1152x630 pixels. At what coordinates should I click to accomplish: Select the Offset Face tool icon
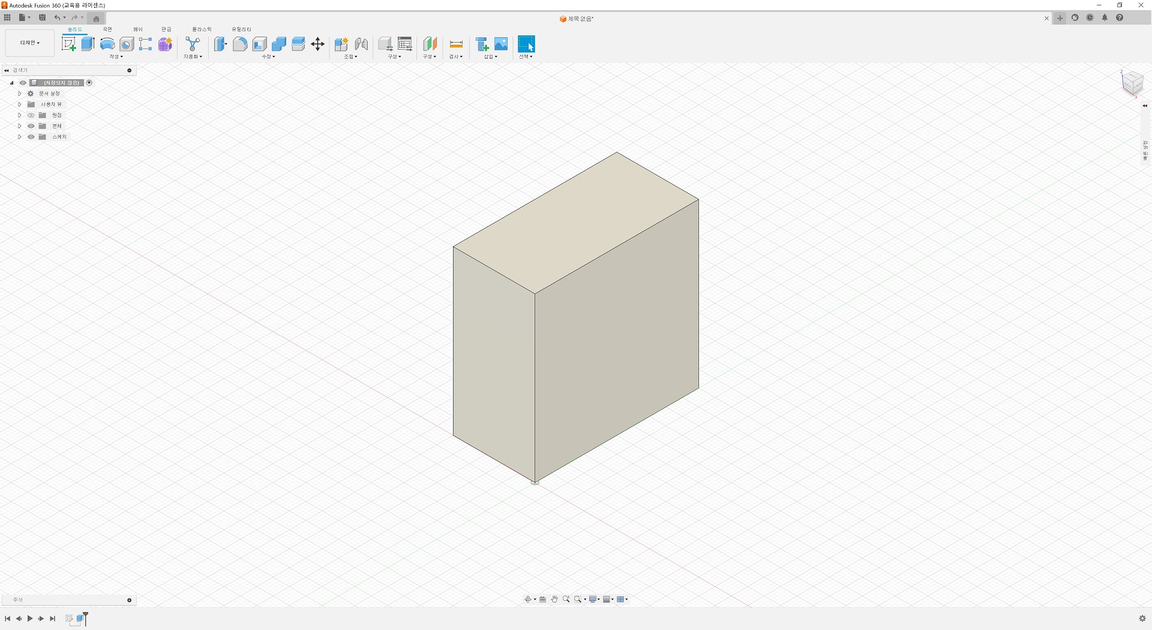[x=298, y=44]
